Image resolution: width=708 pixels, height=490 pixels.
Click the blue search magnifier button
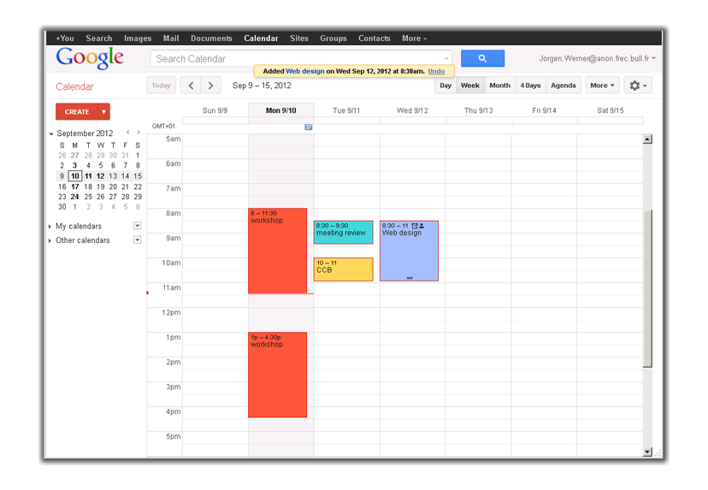[482, 58]
